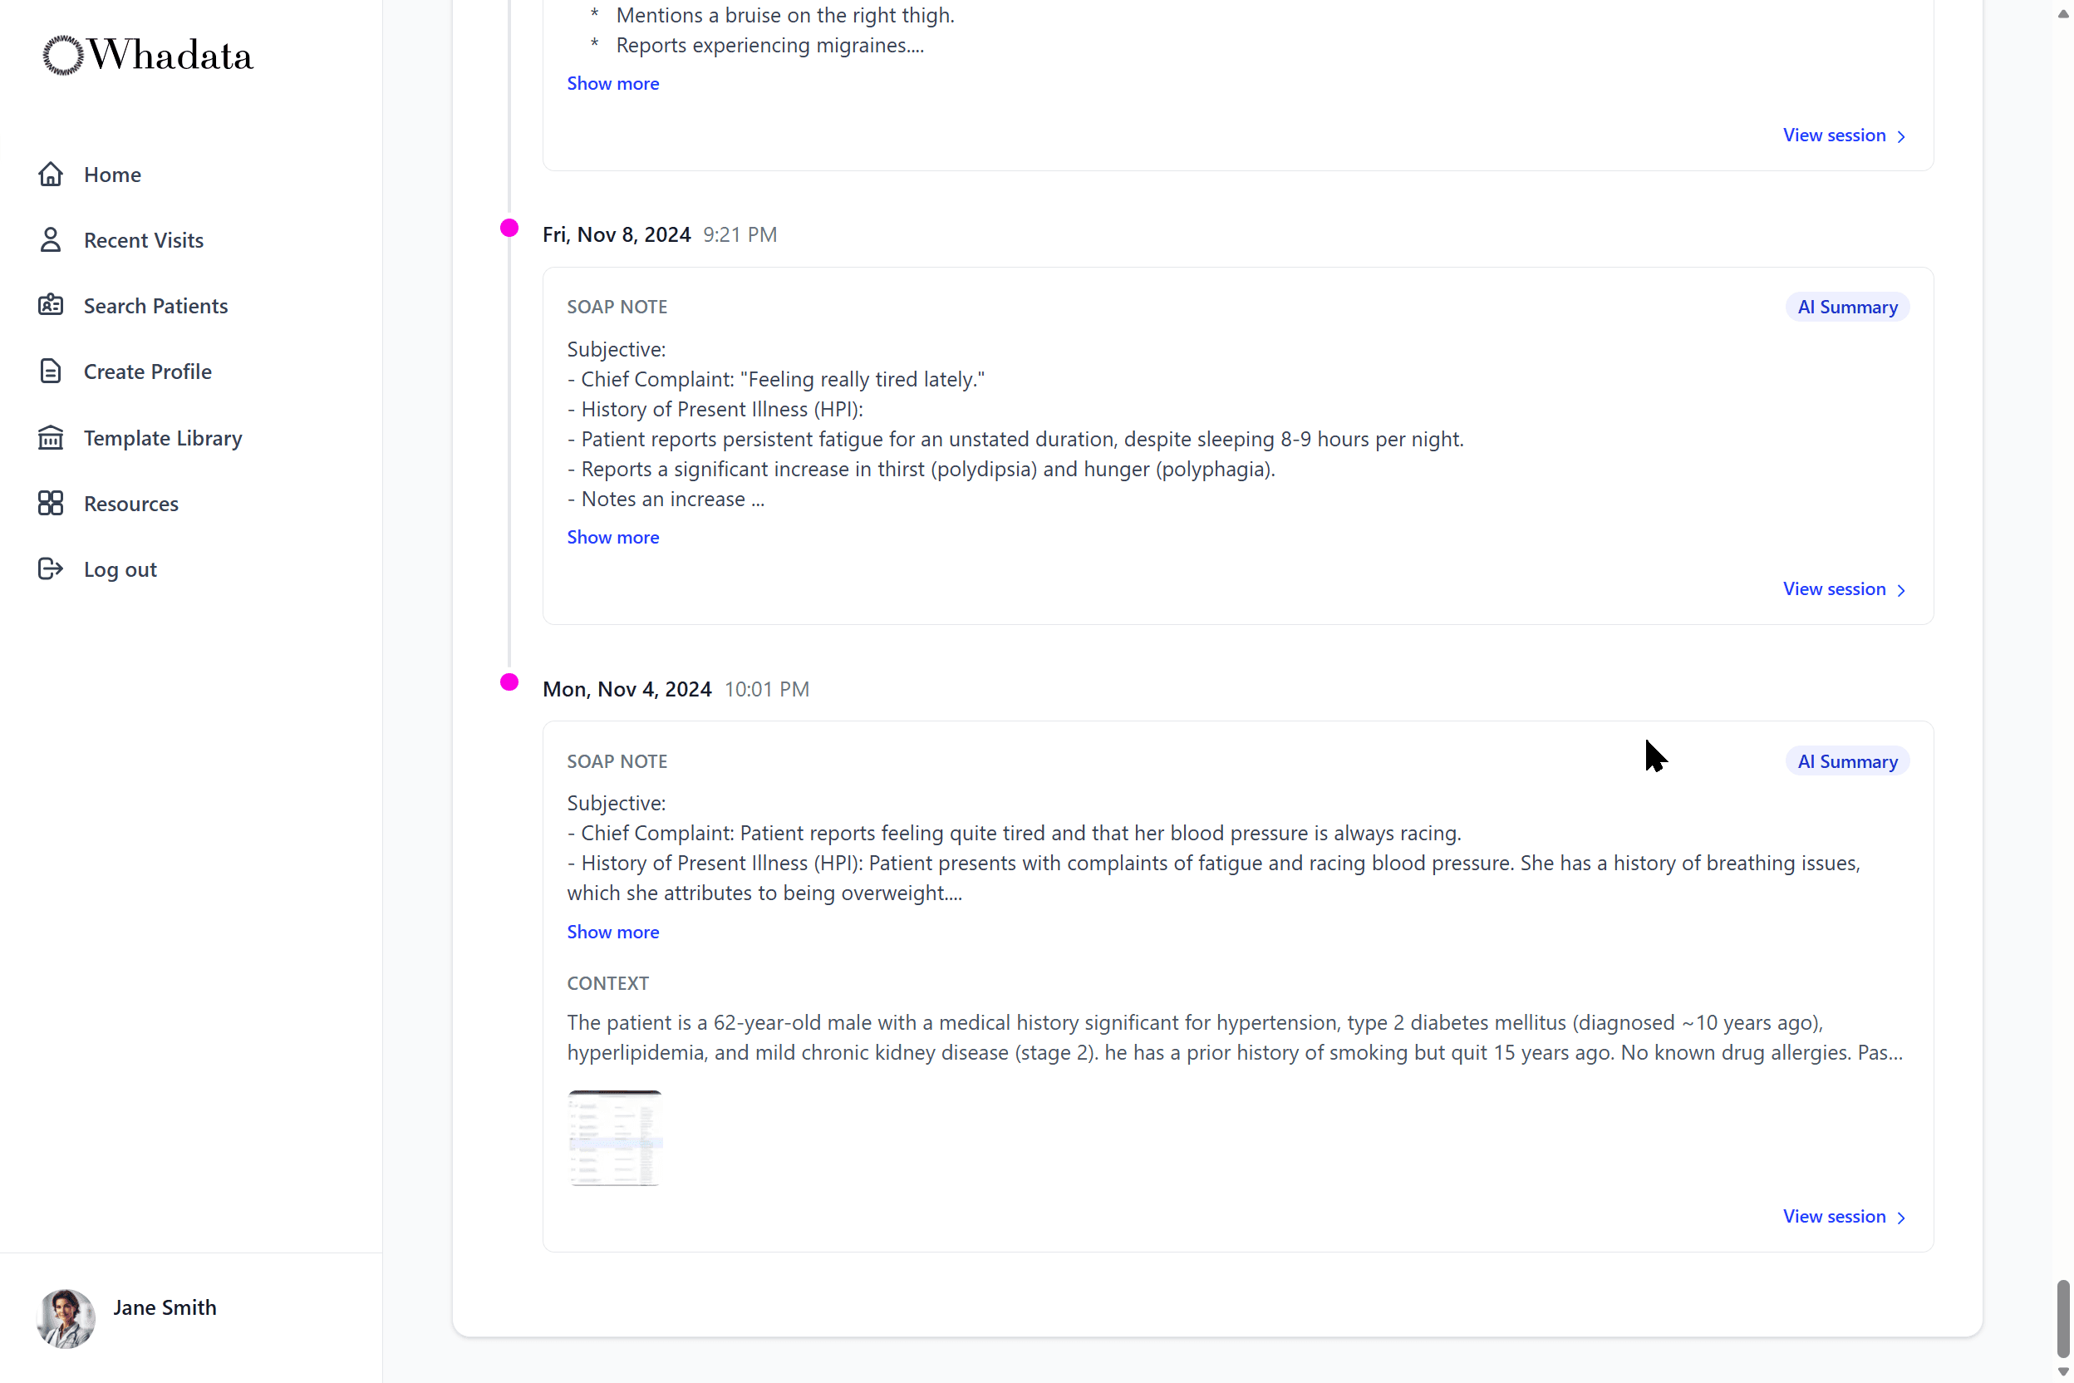Screen dimensions: 2074x1383
Task: Click the Resources grid icon
Action: pyautogui.click(x=50, y=503)
